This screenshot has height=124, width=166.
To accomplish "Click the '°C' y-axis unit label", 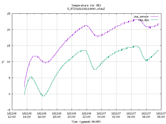I will click(x=3, y=62).
